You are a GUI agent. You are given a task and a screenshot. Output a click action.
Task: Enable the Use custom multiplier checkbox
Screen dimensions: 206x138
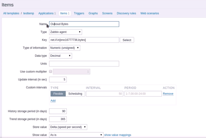pyautogui.click(x=51, y=71)
